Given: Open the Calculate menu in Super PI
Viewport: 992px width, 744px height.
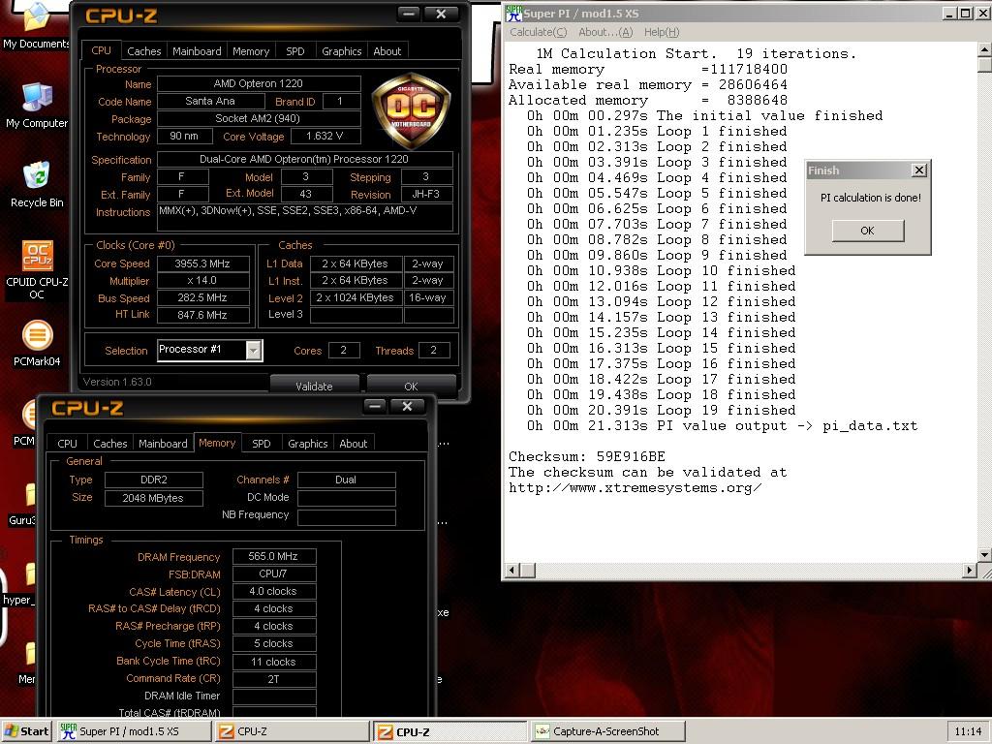Looking at the screenshot, I should pos(538,32).
